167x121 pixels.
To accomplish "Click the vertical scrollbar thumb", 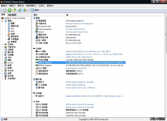I will (x=165, y=35).
